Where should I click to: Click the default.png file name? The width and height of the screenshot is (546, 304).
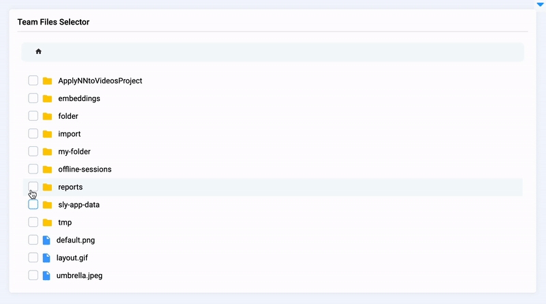pos(76,240)
